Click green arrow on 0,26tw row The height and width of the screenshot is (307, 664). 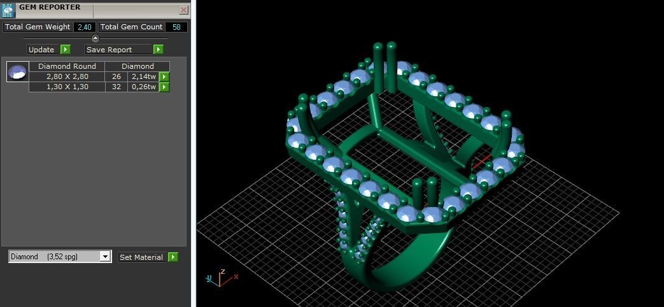pyautogui.click(x=164, y=87)
